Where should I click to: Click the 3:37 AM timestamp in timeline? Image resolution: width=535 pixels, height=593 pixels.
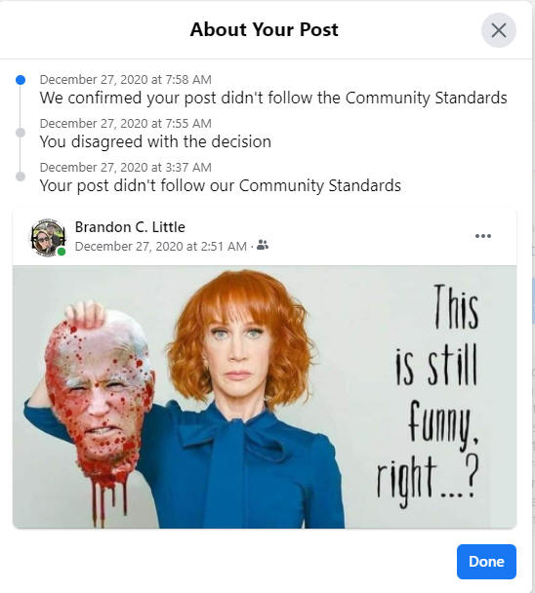point(126,167)
